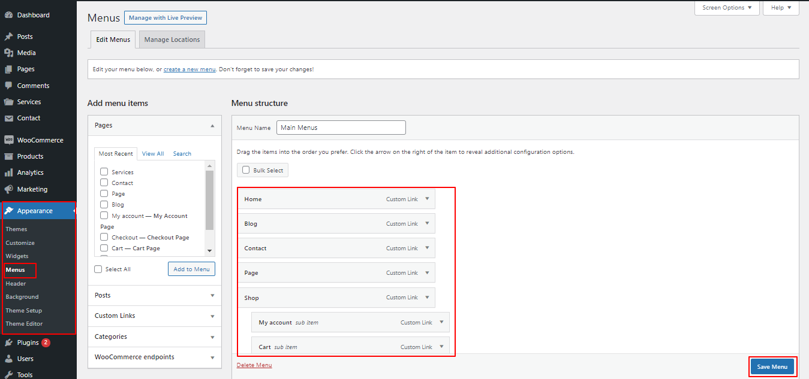Click the Menu Name input field
Viewport: 809px width, 379px height.
click(x=341, y=128)
